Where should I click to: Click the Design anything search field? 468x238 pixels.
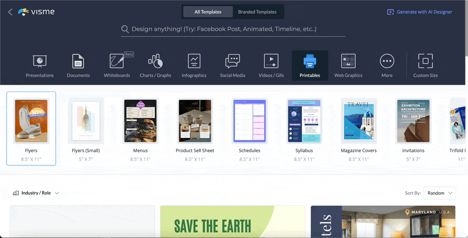pyautogui.click(x=233, y=29)
